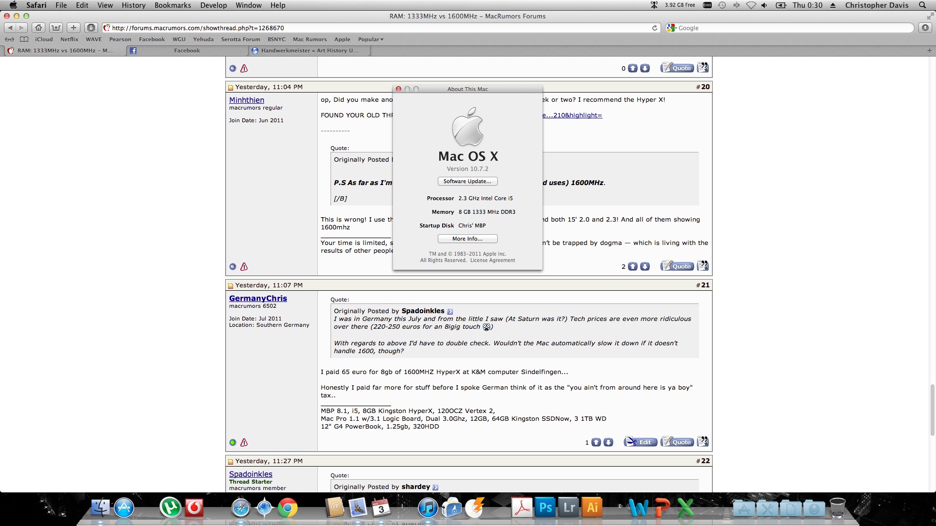This screenshot has height=526, width=936.
Task: Open Adobe Acrobat from the Dock
Action: point(522,508)
